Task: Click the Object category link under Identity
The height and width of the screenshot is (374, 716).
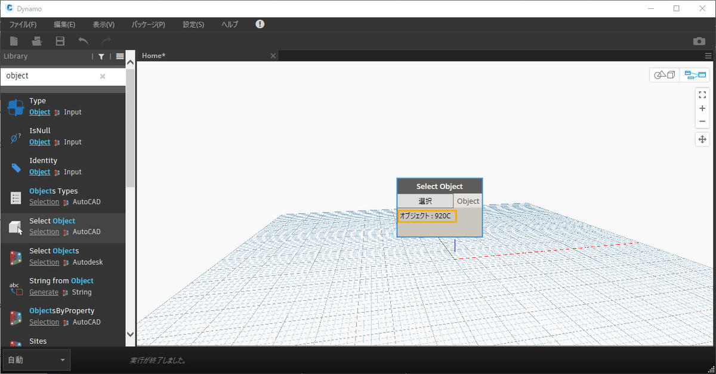Action: click(x=40, y=172)
